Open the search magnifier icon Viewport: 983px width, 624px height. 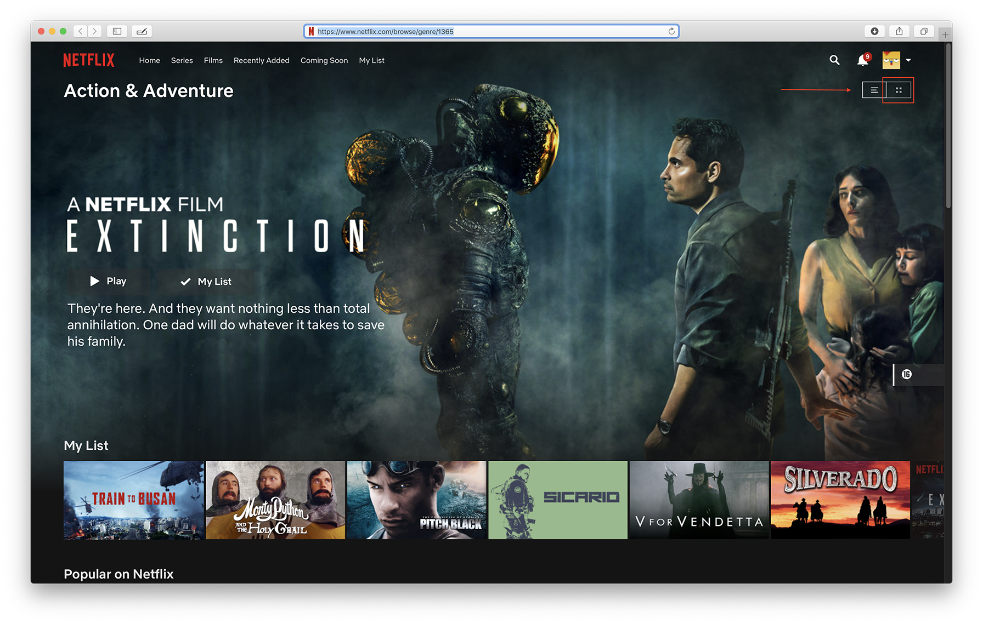click(834, 60)
